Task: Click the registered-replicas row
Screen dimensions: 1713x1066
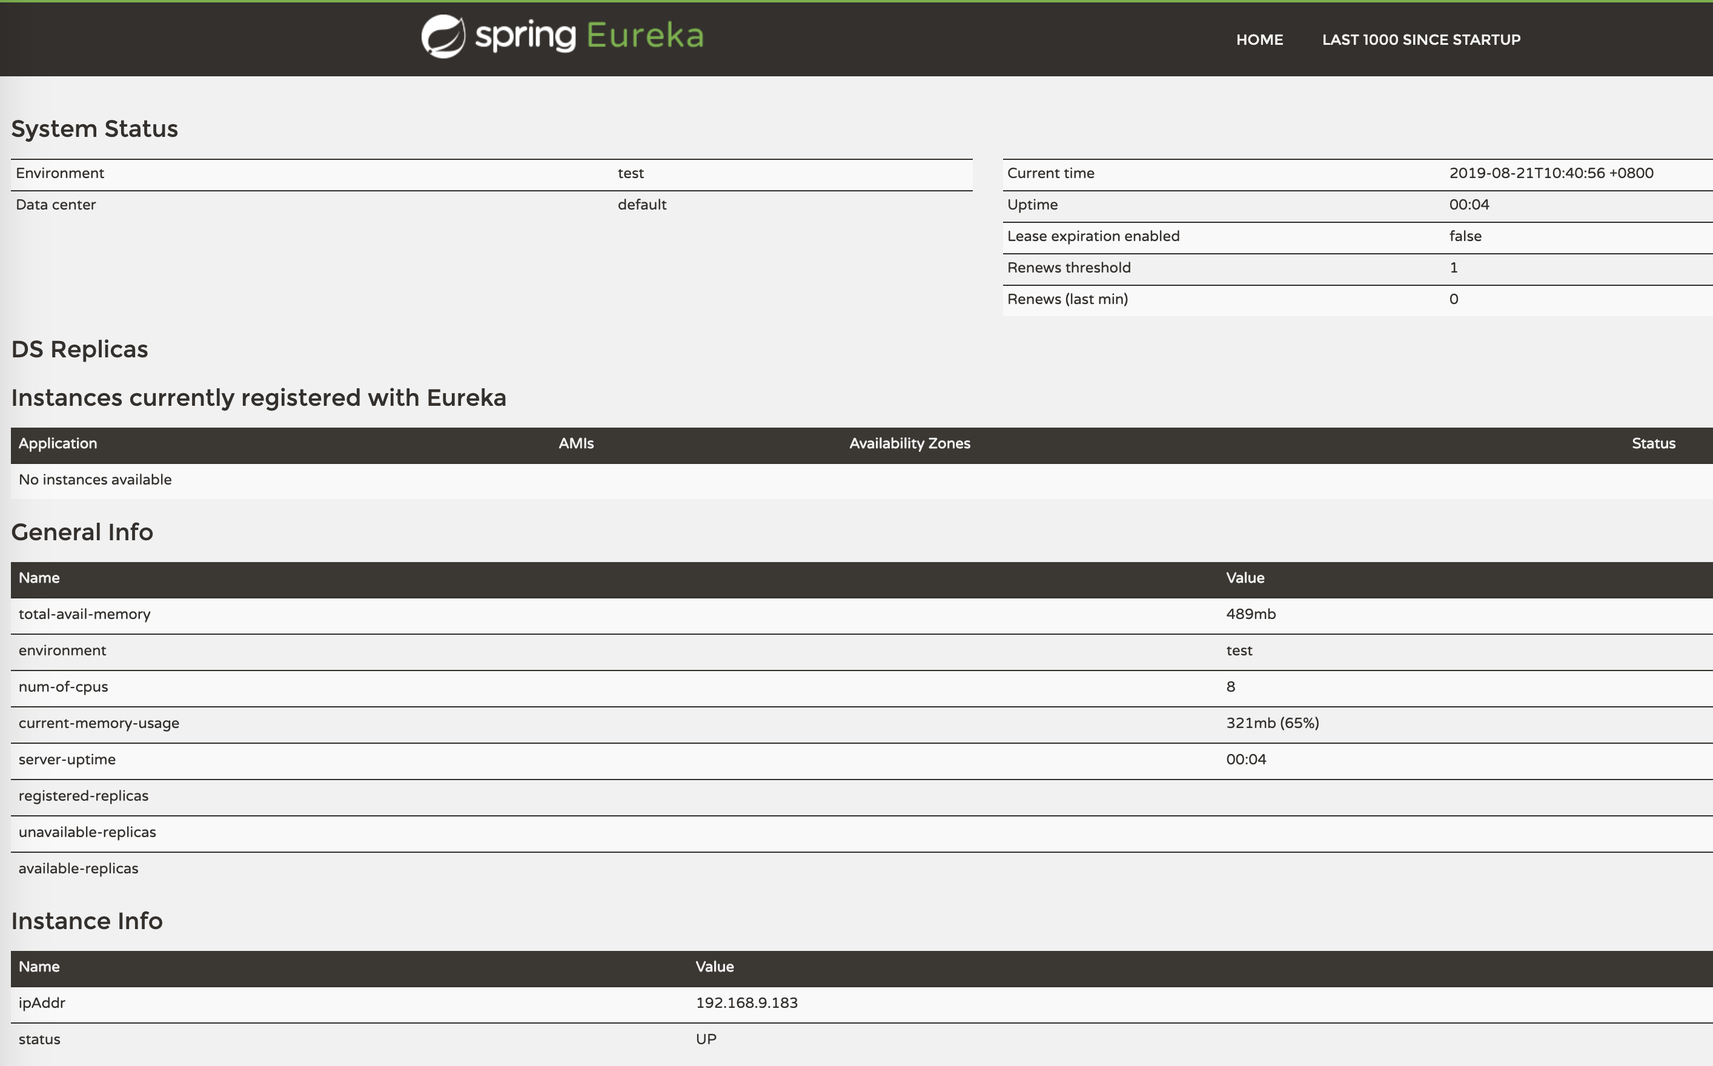Action: [83, 796]
